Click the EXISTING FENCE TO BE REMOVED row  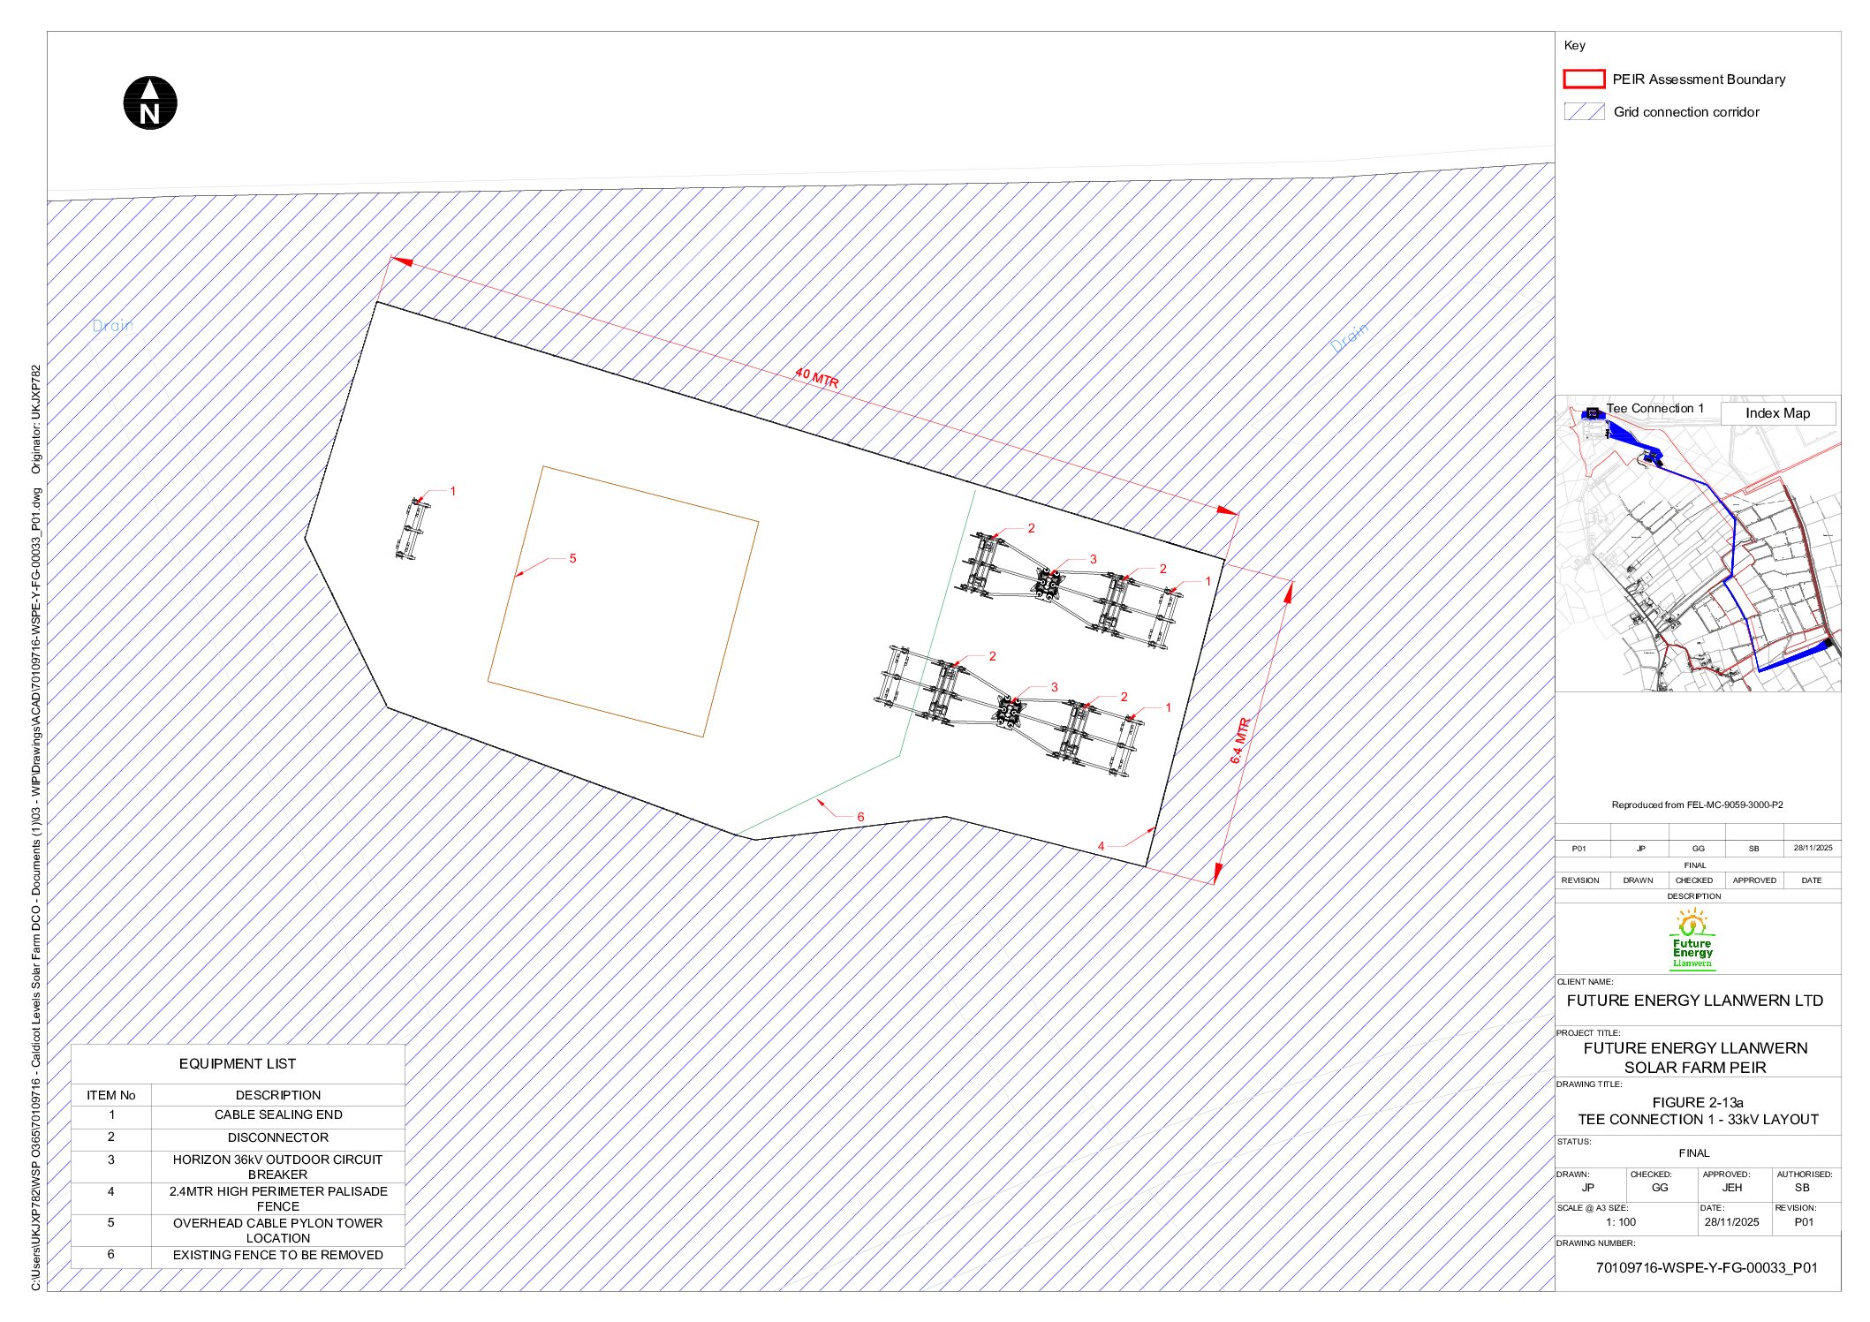(278, 1253)
